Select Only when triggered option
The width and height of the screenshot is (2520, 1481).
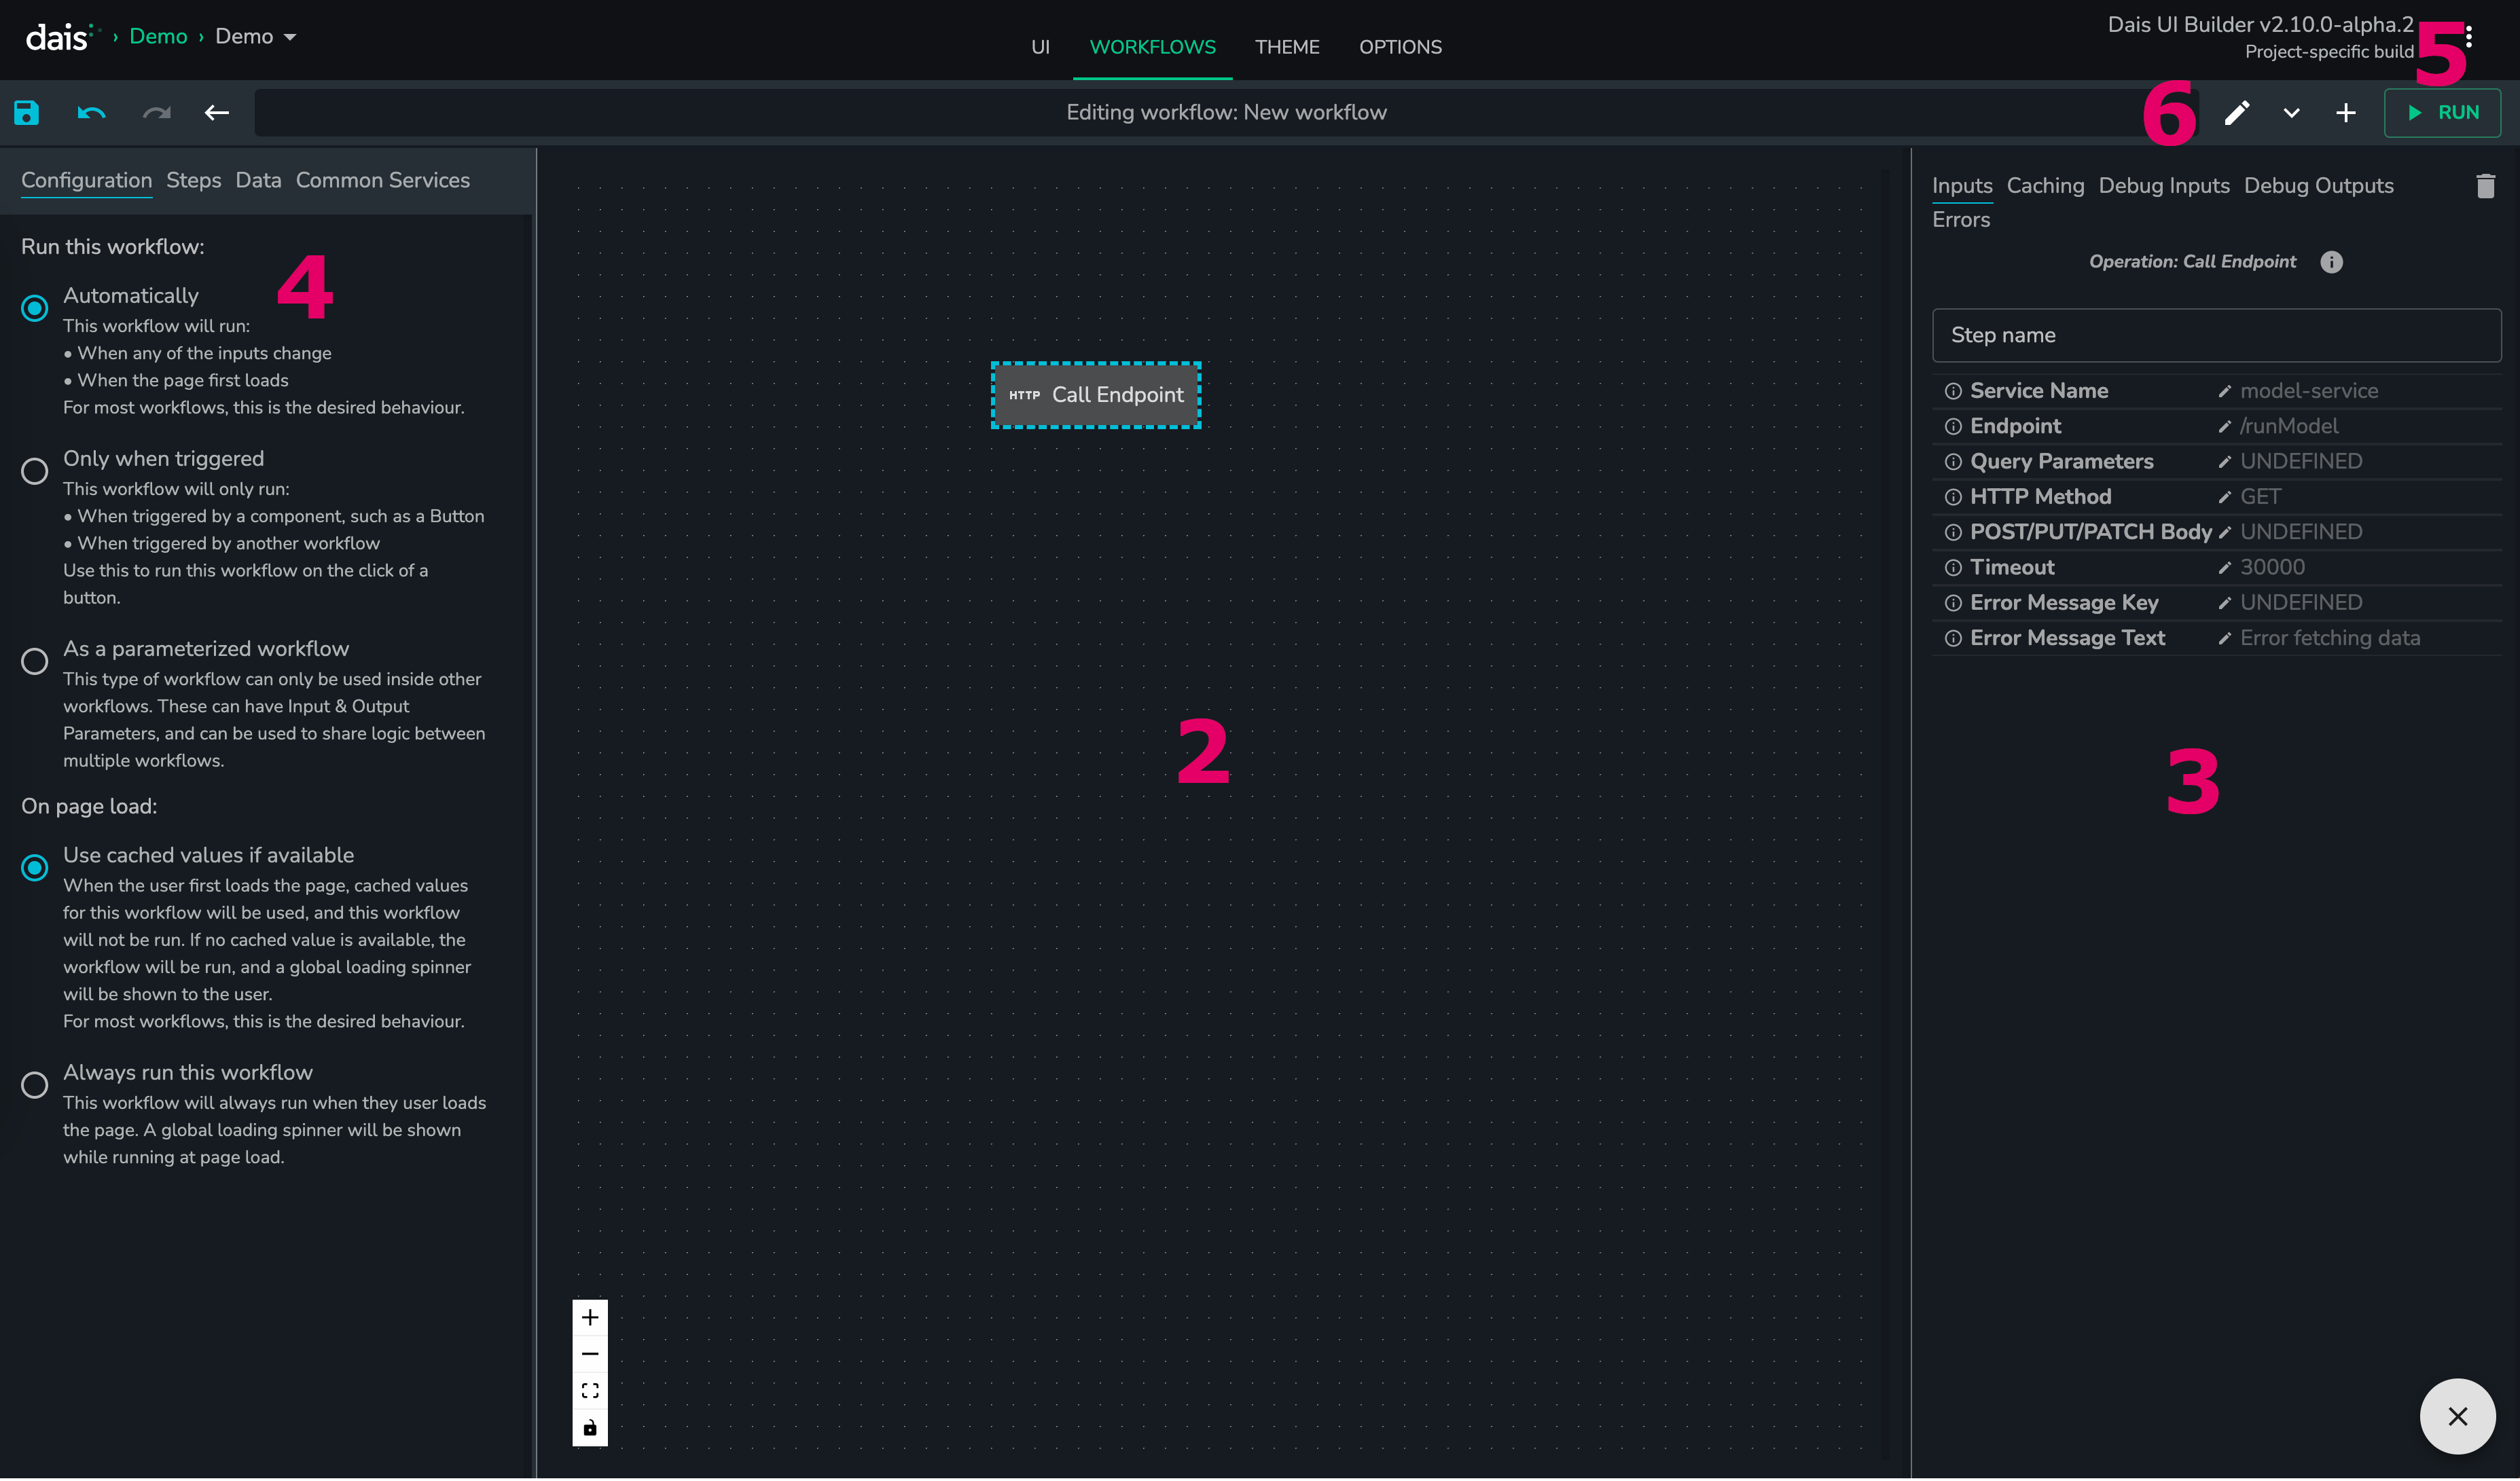(35, 471)
